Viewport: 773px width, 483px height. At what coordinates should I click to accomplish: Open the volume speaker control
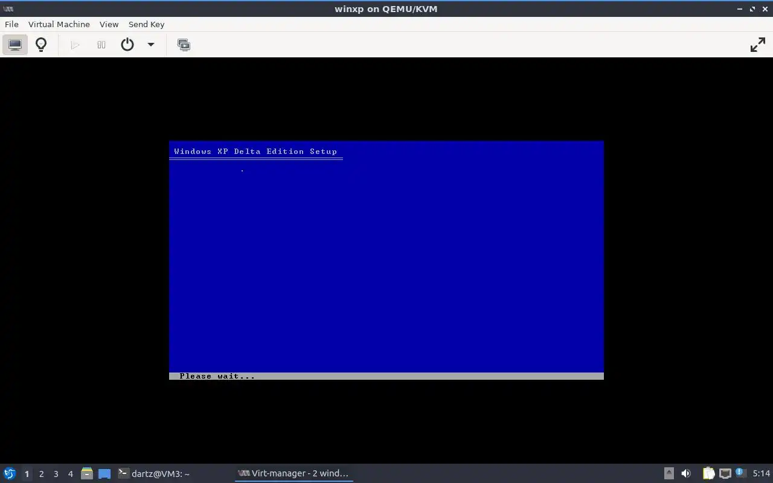pyautogui.click(x=686, y=473)
